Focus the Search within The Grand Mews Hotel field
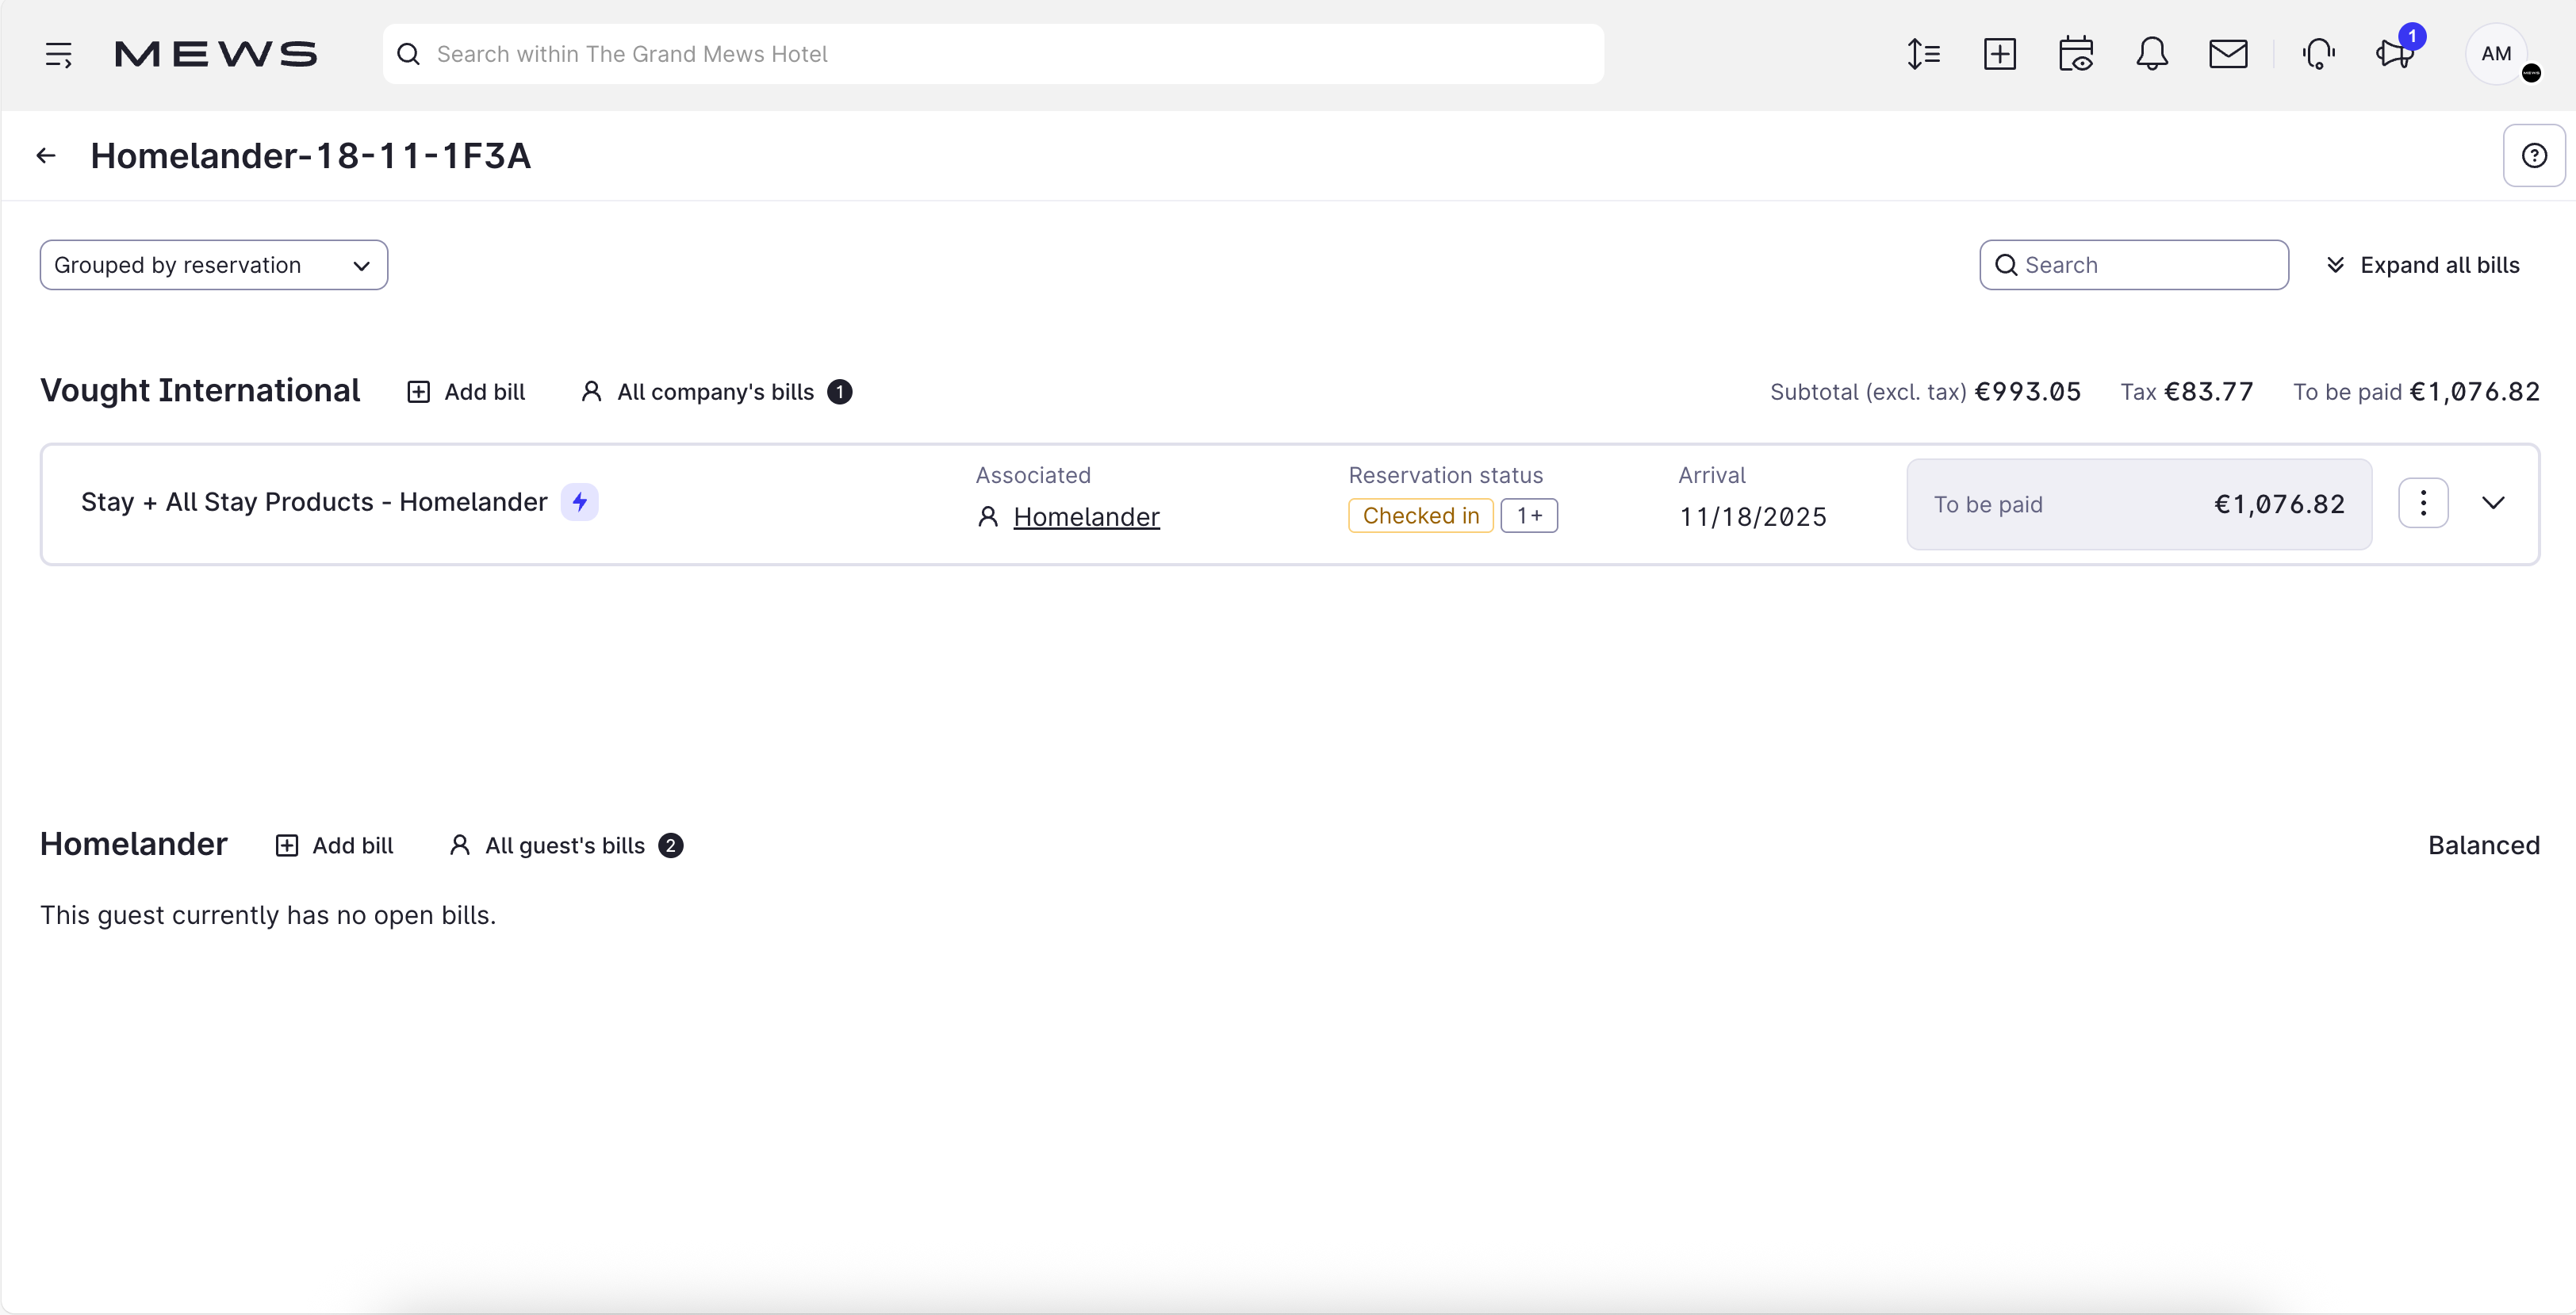The height and width of the screenshot is (1315, 2576). 992,54
